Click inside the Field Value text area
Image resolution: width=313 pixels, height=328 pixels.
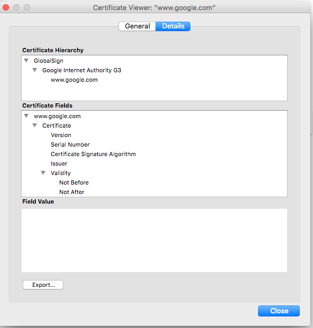(x=154, y=240)
